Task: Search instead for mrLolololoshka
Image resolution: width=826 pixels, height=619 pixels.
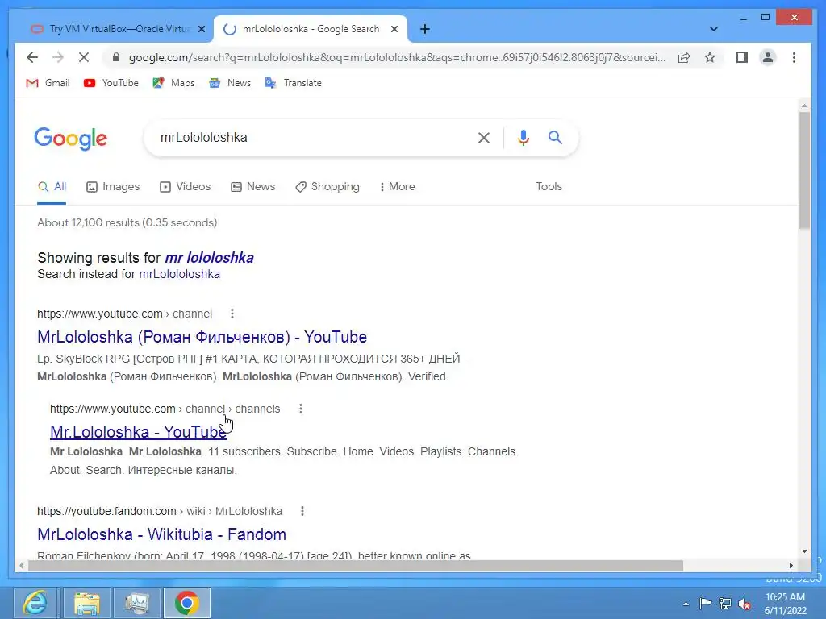Action: tap(179, 274)
